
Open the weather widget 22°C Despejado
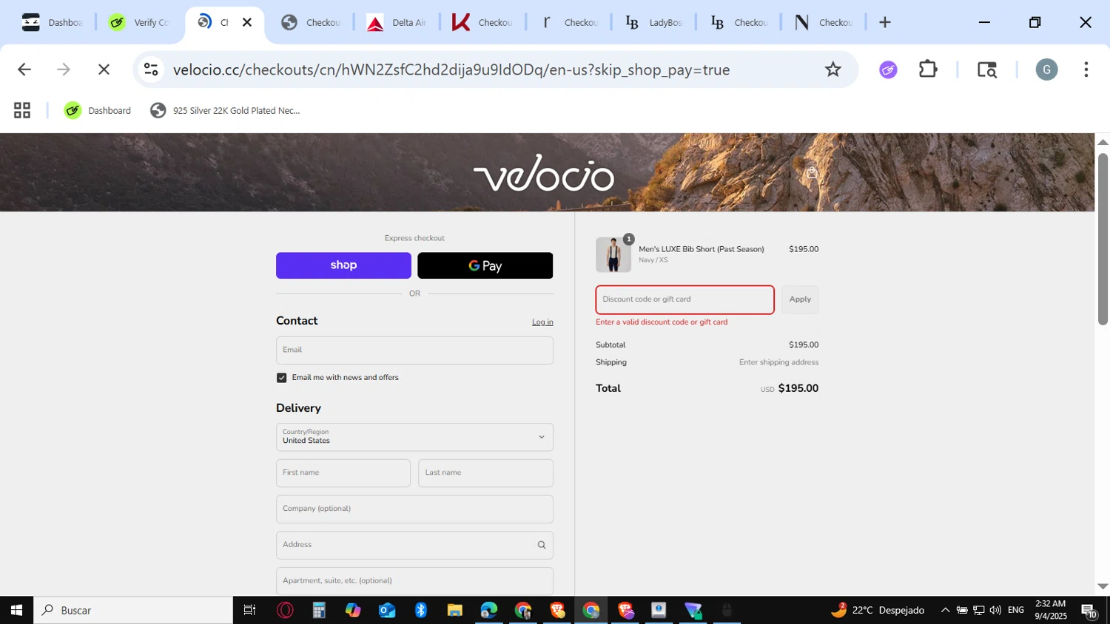tap(878, 610)
